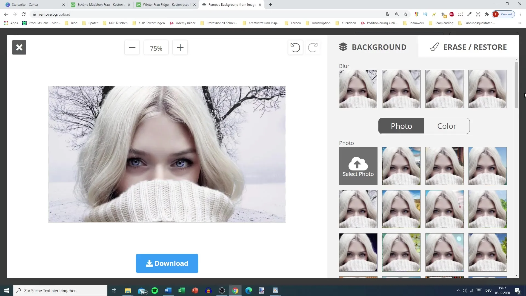526x296 pixels.
Task: Open the notification center icon
Action: (518, 291)
